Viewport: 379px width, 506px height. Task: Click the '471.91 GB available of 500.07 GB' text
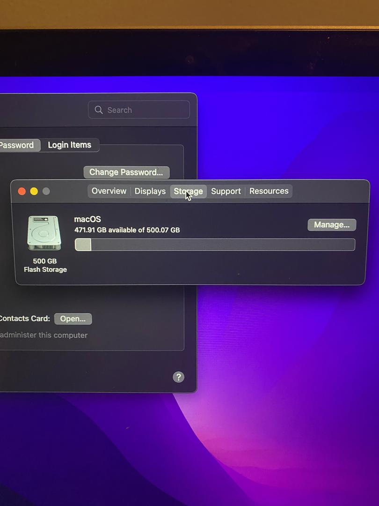click(127, 230)
